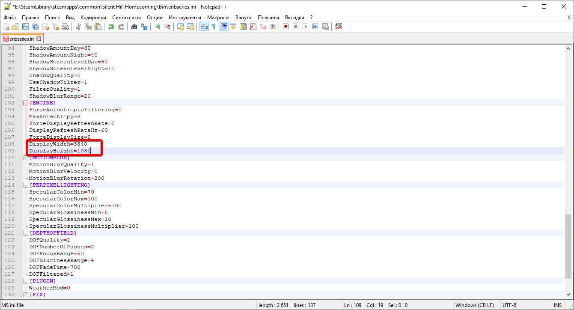Click the ForceDisplaySize=0 line
The width and height of the screenshot is (574, 310).
click(x=60, y=137)
